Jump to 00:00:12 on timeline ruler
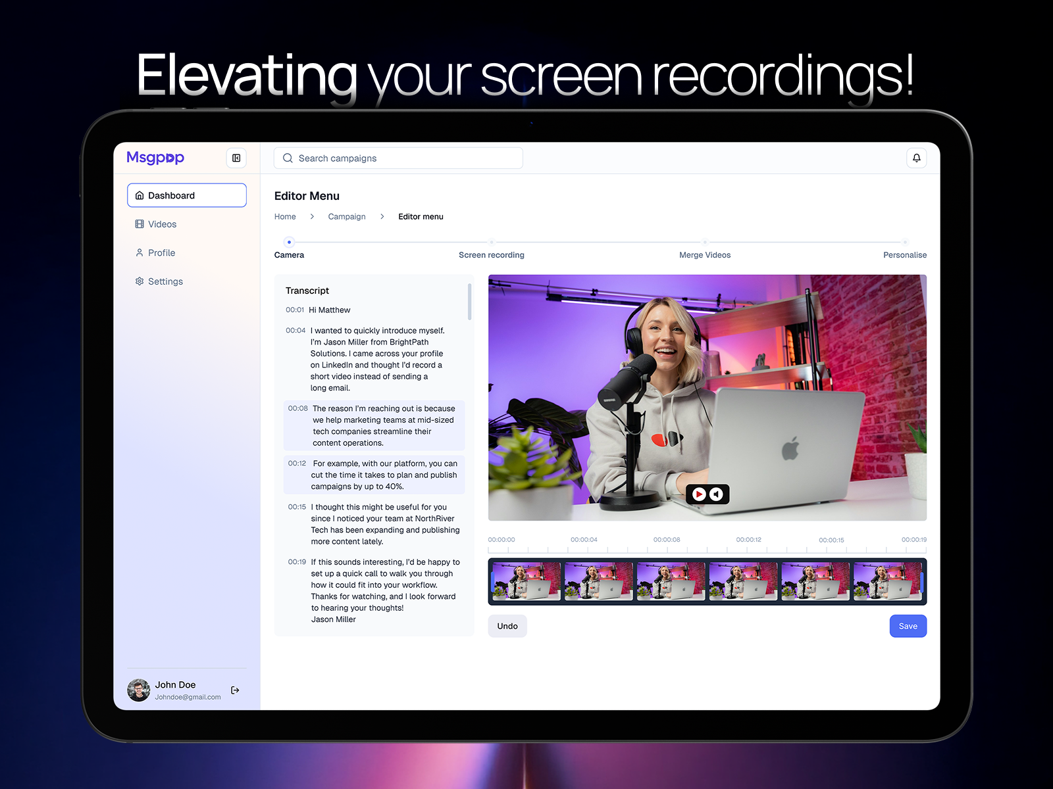 click(749, 540)
